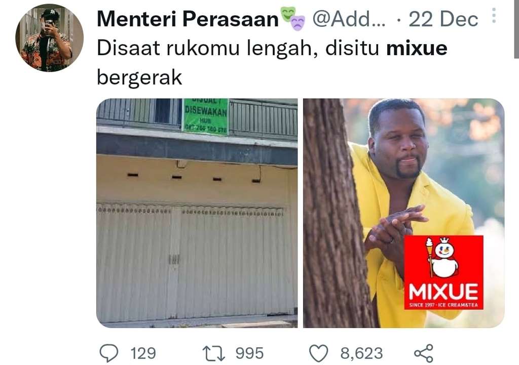Click the 8,623 likes count
519x365 pixels.
click(361, 353)
